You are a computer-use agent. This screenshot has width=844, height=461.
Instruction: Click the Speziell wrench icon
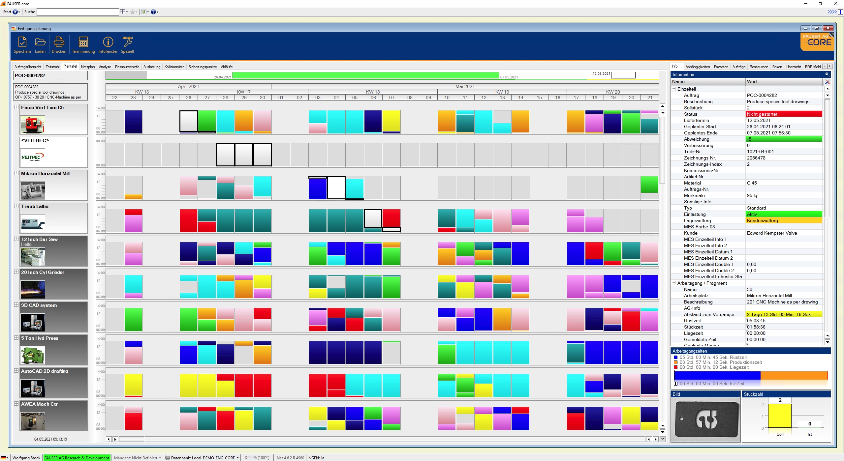click(x=127, y=43)
